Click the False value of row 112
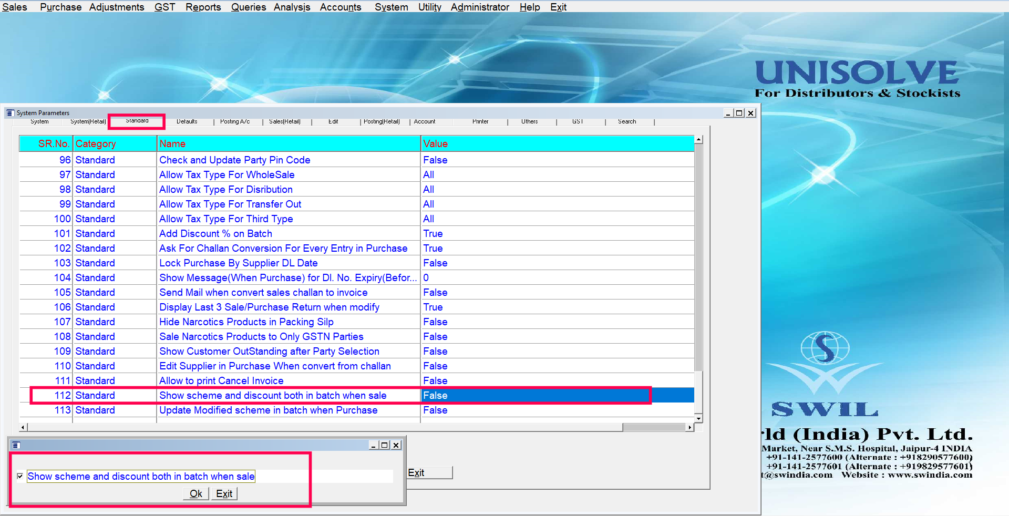This screenshot has width=1009, height=516. coord(558,395)
